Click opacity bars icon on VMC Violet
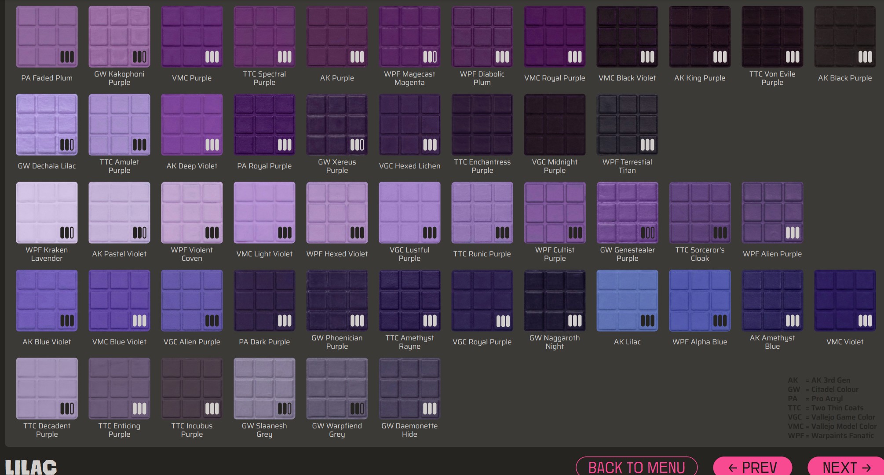Image resolution: width=884 pixels, height=475 pixels. coord(865,321)
